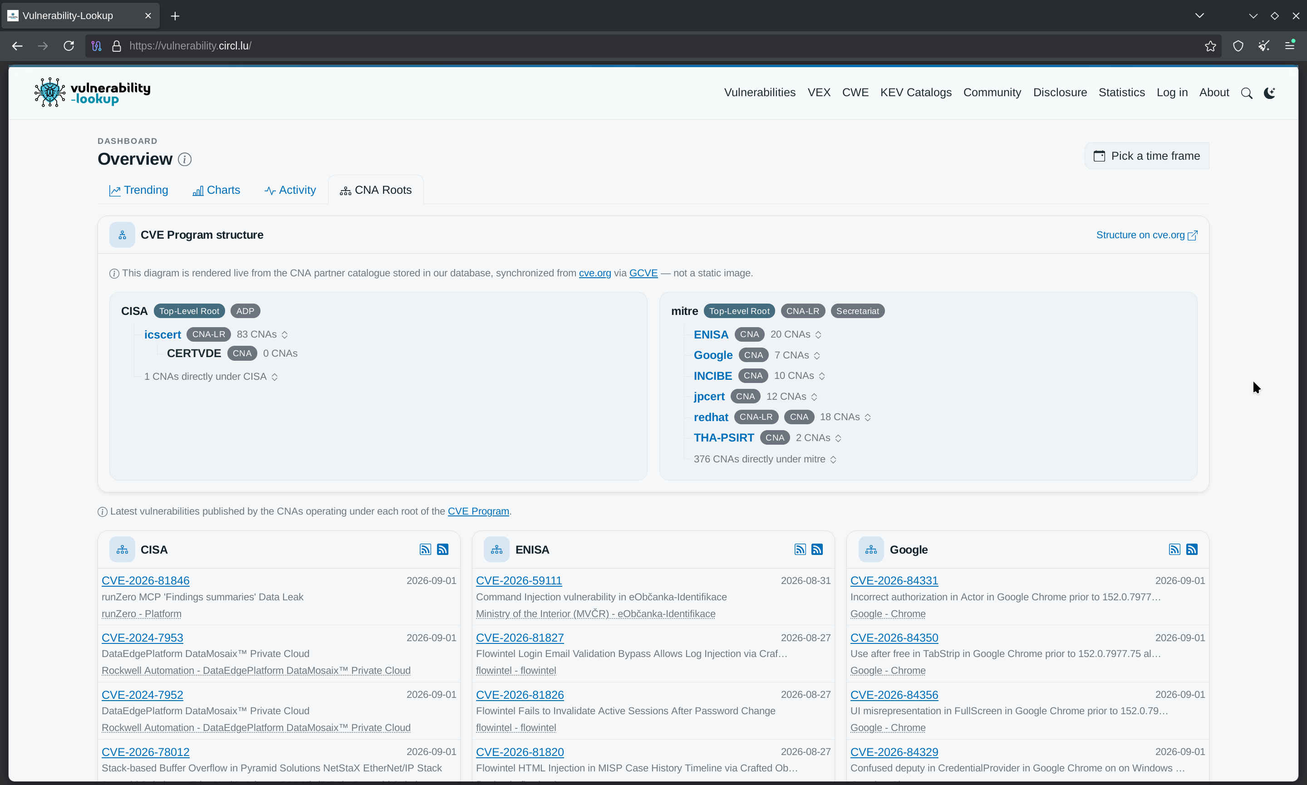This screenshot has width=1307, height=785.
Task: Open the CVE Program link
Action: pos(478,511)
